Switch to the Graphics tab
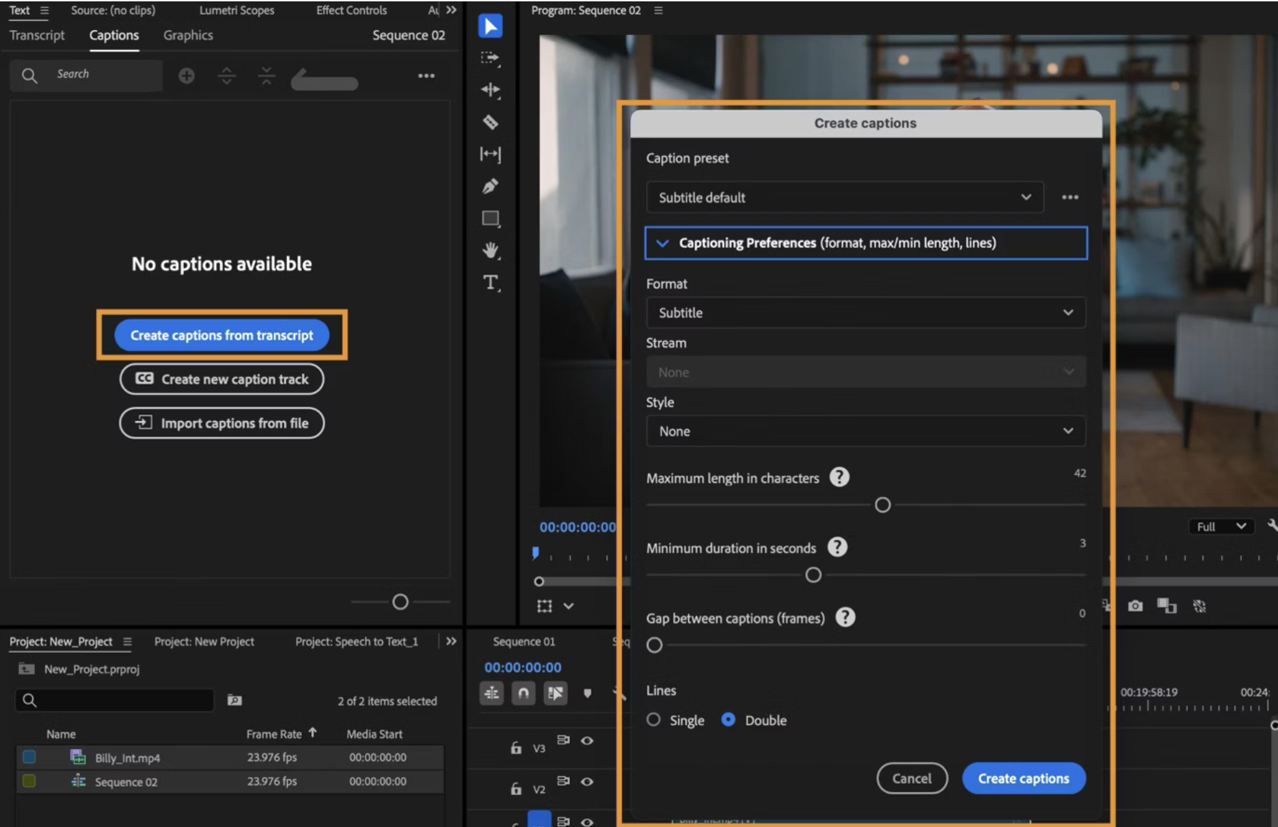The height and width of the screenshot is (827, 1278). 188,35
